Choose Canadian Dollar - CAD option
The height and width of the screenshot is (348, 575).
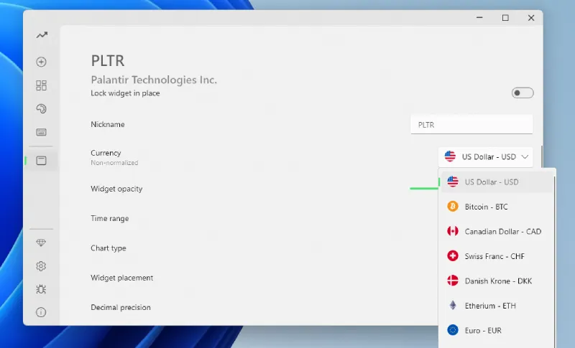pyautogui.click(x=496, y=231)
